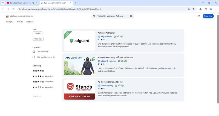The height and width of the screenshot is (116, 219).
Task: Open the Google apps grid
Action: click(199, 16)
